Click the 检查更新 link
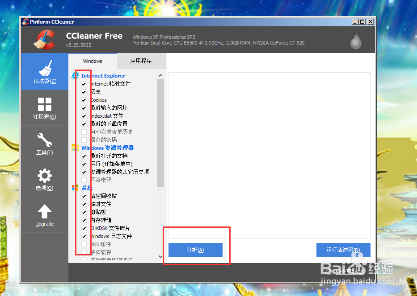417x296 pixels. pos(349,271)
